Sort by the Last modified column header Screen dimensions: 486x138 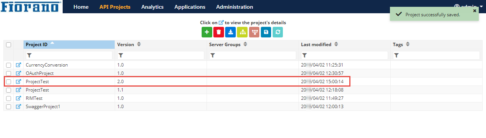point(316,45)
